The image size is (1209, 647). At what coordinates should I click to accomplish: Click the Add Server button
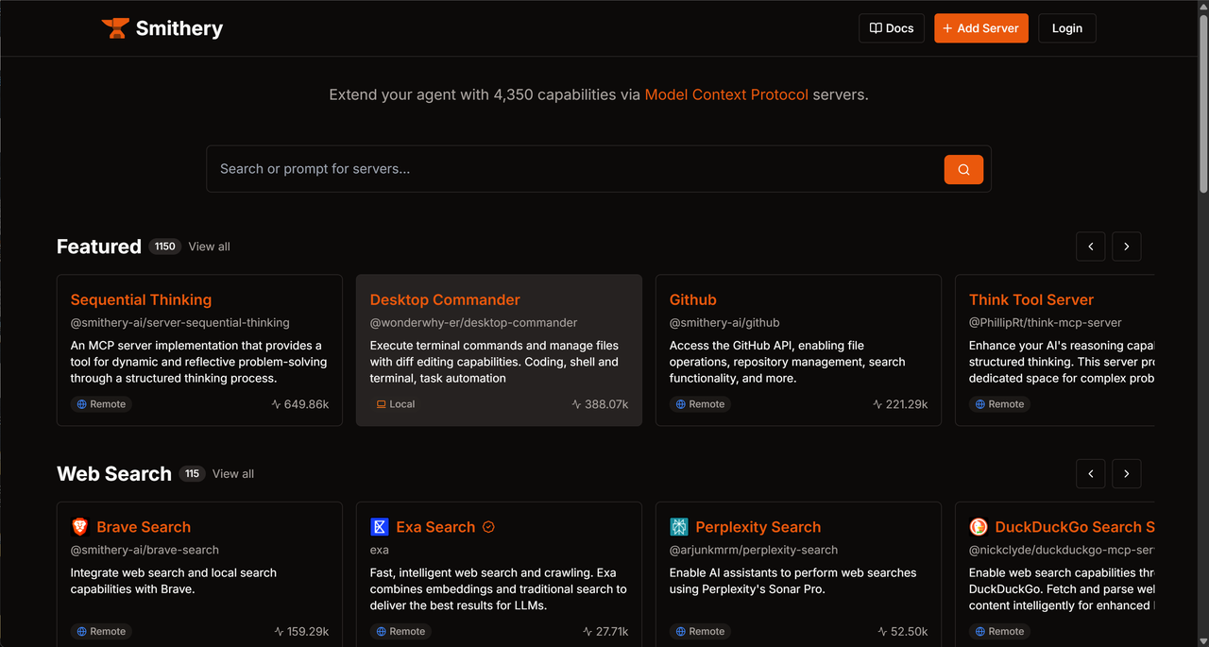(981, 28)
